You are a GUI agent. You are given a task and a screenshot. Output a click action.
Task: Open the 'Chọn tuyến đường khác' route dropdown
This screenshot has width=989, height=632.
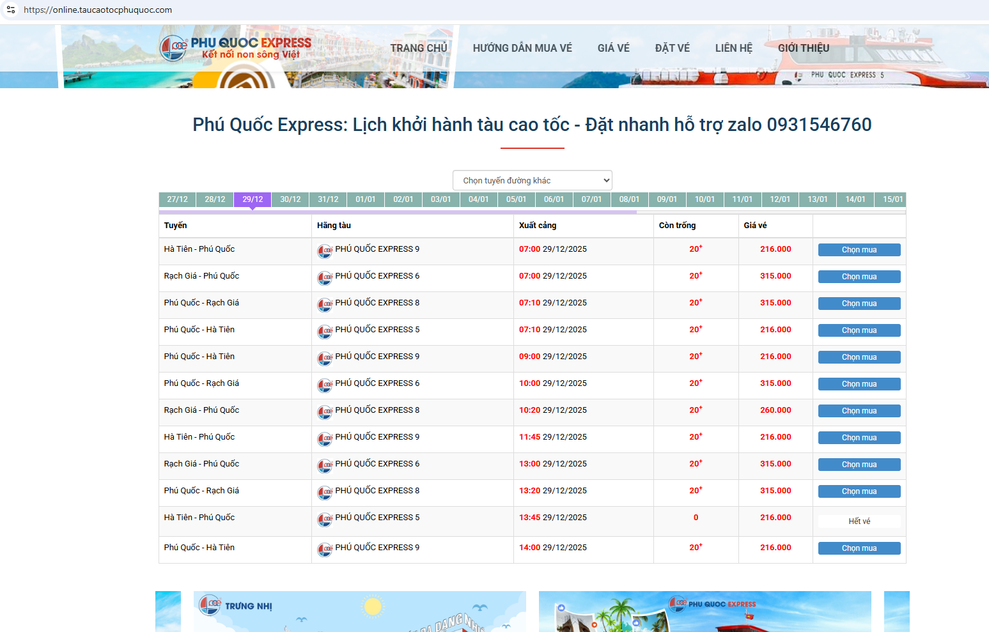[x=532, y=180]
